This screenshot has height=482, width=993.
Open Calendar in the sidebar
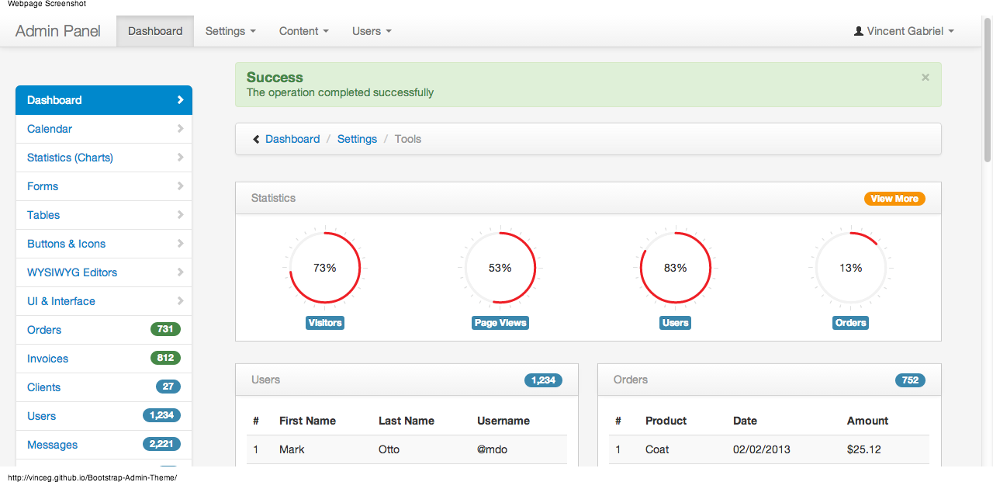coord(104,129)
